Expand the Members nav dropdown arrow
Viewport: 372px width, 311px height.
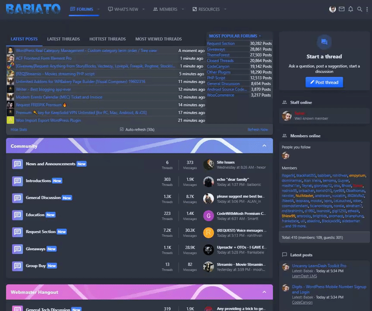(x=183, y=9)
